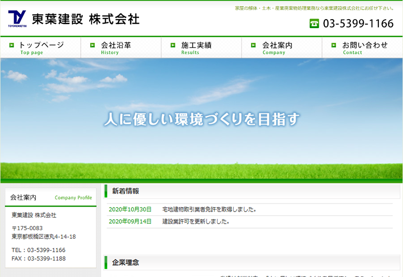403x277 pixels.
Task: Click the TY Toyokensetsu logo icon
Action: tap(17, 19)
